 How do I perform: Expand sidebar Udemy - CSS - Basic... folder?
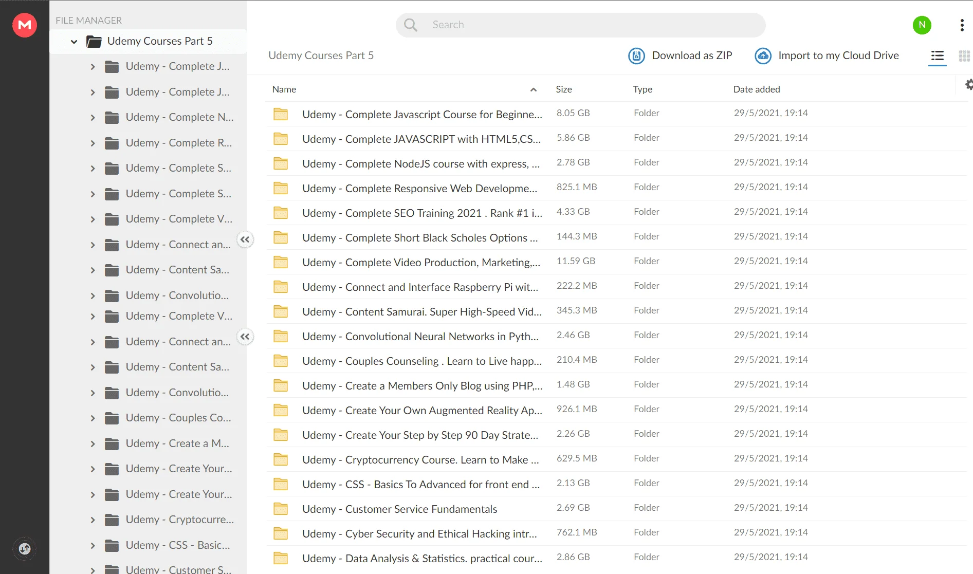(93, 545)
